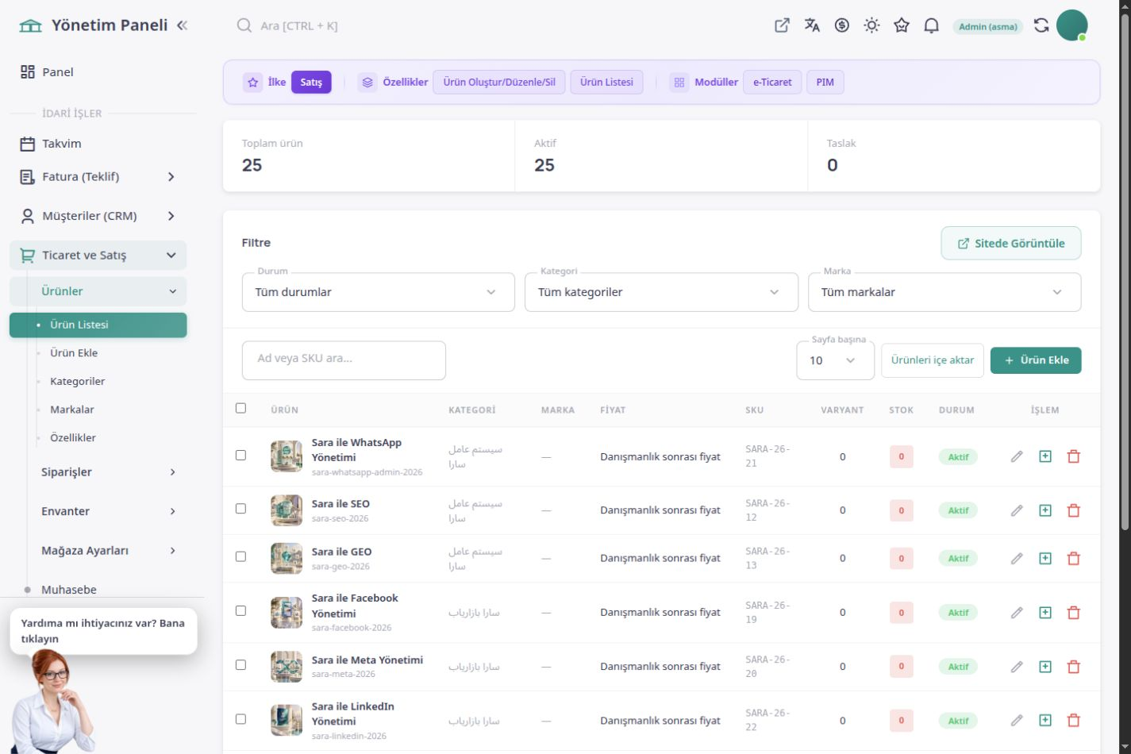Click the Sara ile SEO product thumbnail

287,510
